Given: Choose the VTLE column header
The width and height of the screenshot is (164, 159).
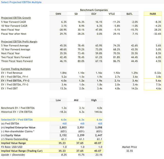Looking at the screenshot, I should [x=111, y=14].
